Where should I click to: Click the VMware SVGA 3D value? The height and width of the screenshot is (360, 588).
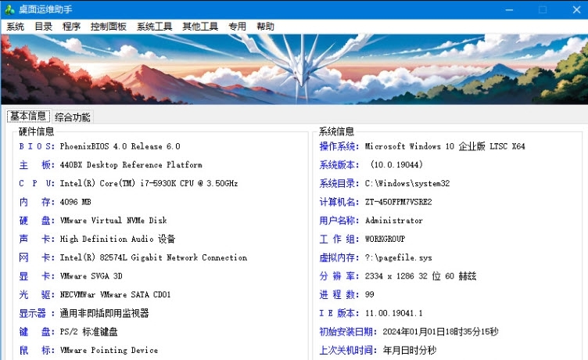(91, 276)
